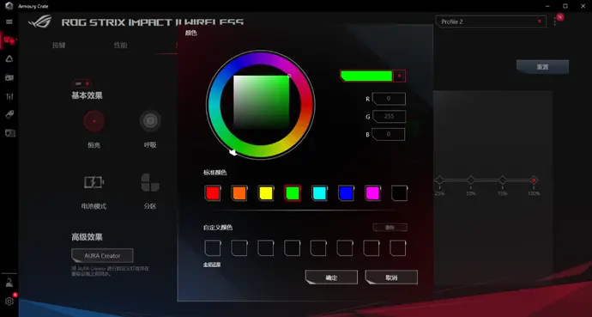Screen dimensions: 592x317
Task: Select the red device icon in the sidebar
Action: [9, 40]
